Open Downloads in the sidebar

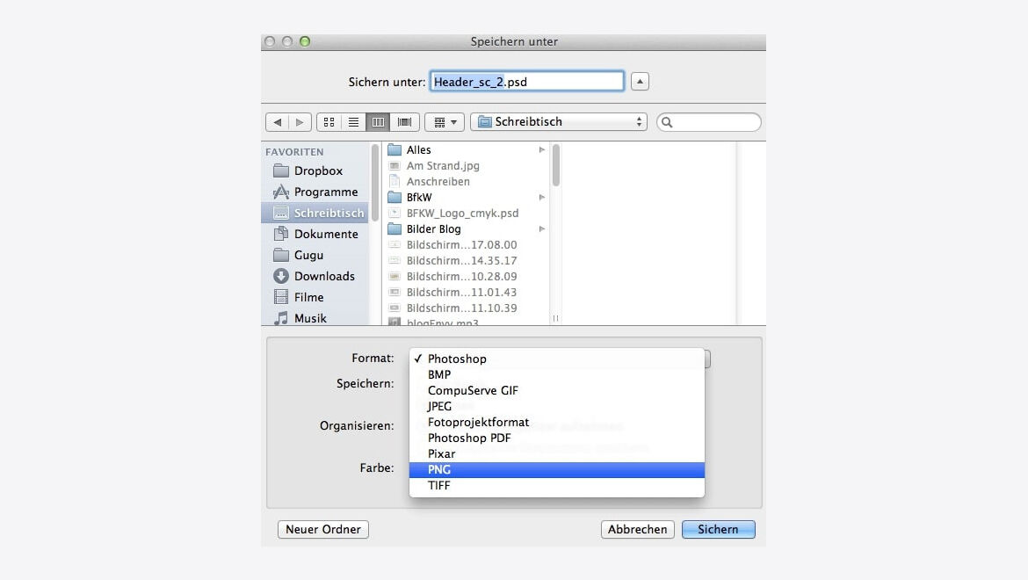323,276
